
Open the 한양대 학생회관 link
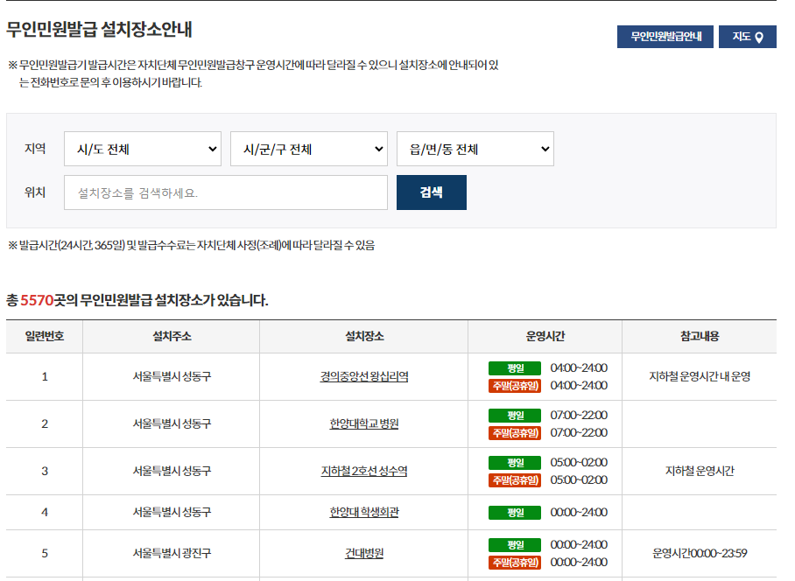point(362,511)
